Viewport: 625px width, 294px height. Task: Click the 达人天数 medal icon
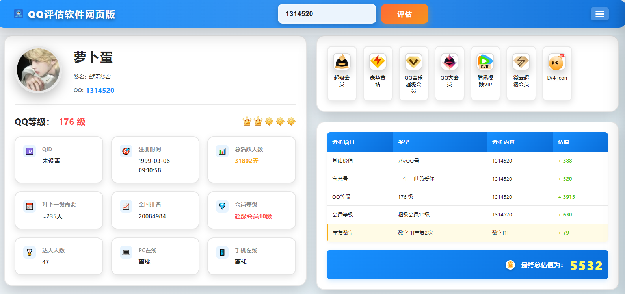30,252
